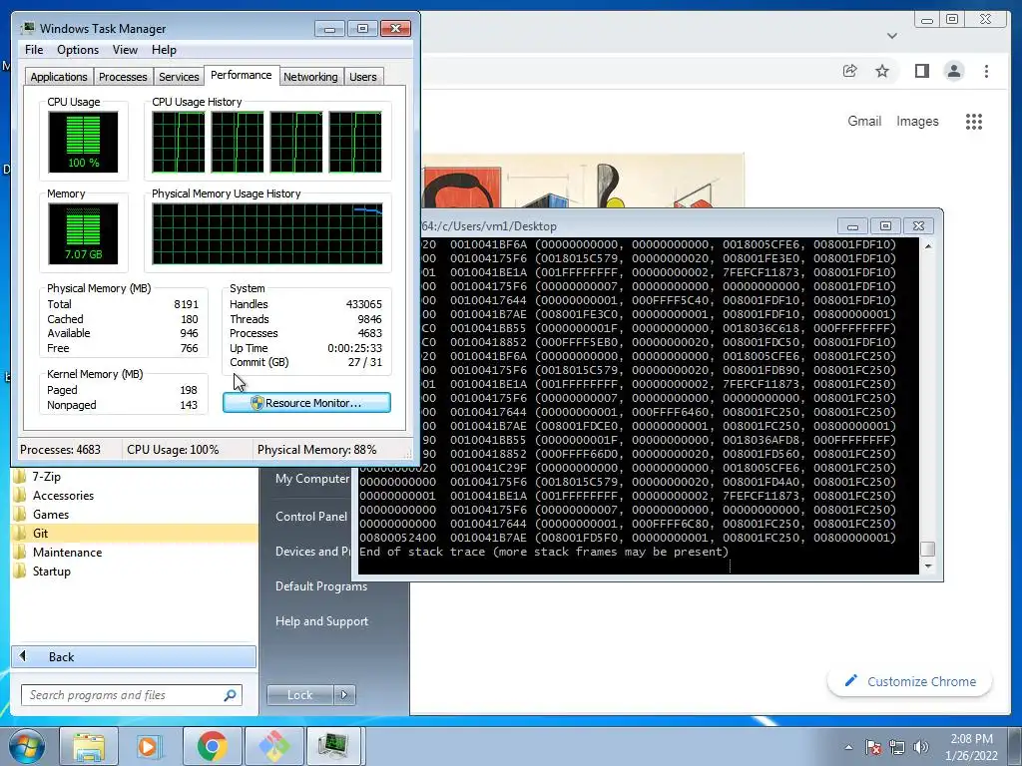The width and height of the screenshot is (1022, 766).
Task: Click the Lock button
Action: (299, 695)
